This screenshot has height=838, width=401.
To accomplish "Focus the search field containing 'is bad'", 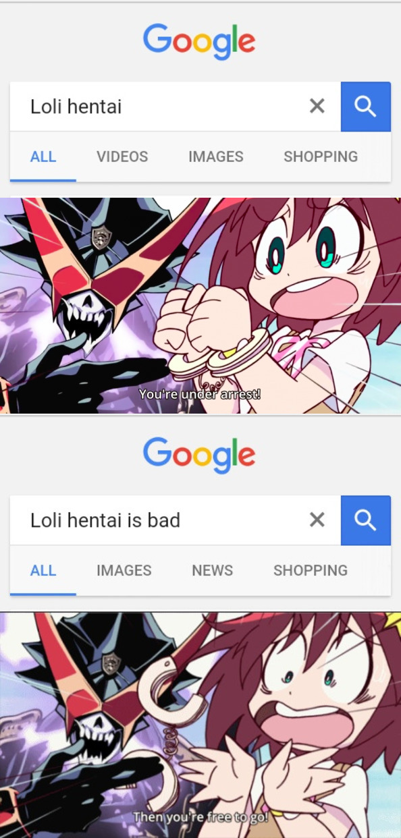I will (x=159, y=520).
